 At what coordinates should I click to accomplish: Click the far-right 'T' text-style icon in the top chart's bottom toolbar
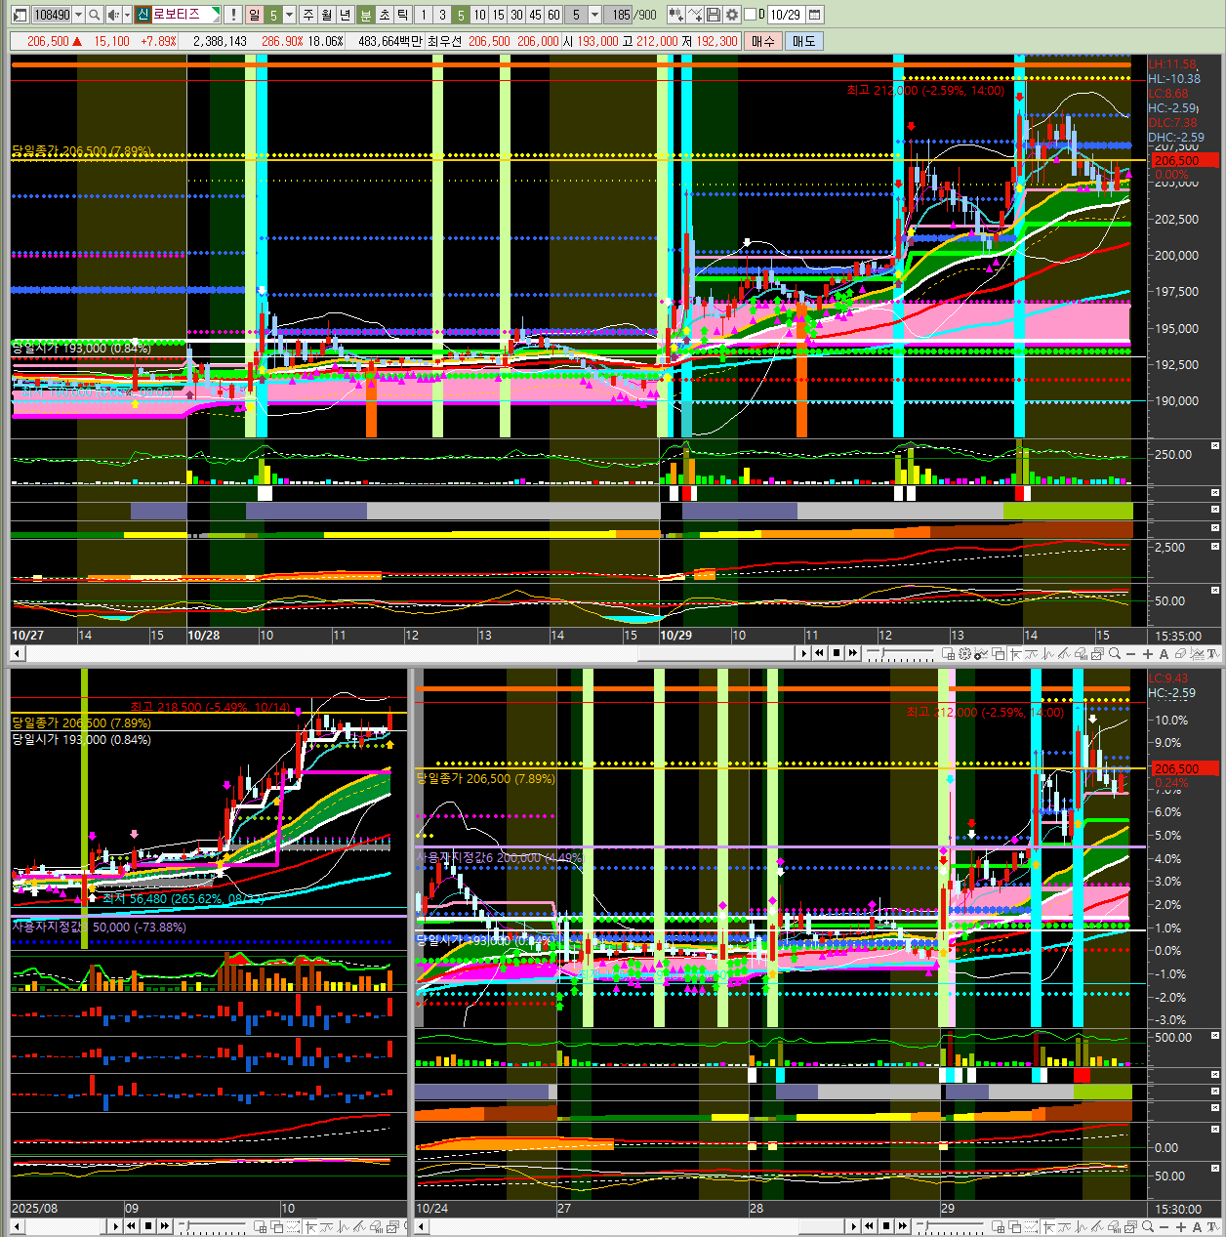click(1213, 654)
